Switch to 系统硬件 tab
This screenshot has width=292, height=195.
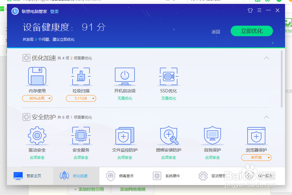(169, 176)
